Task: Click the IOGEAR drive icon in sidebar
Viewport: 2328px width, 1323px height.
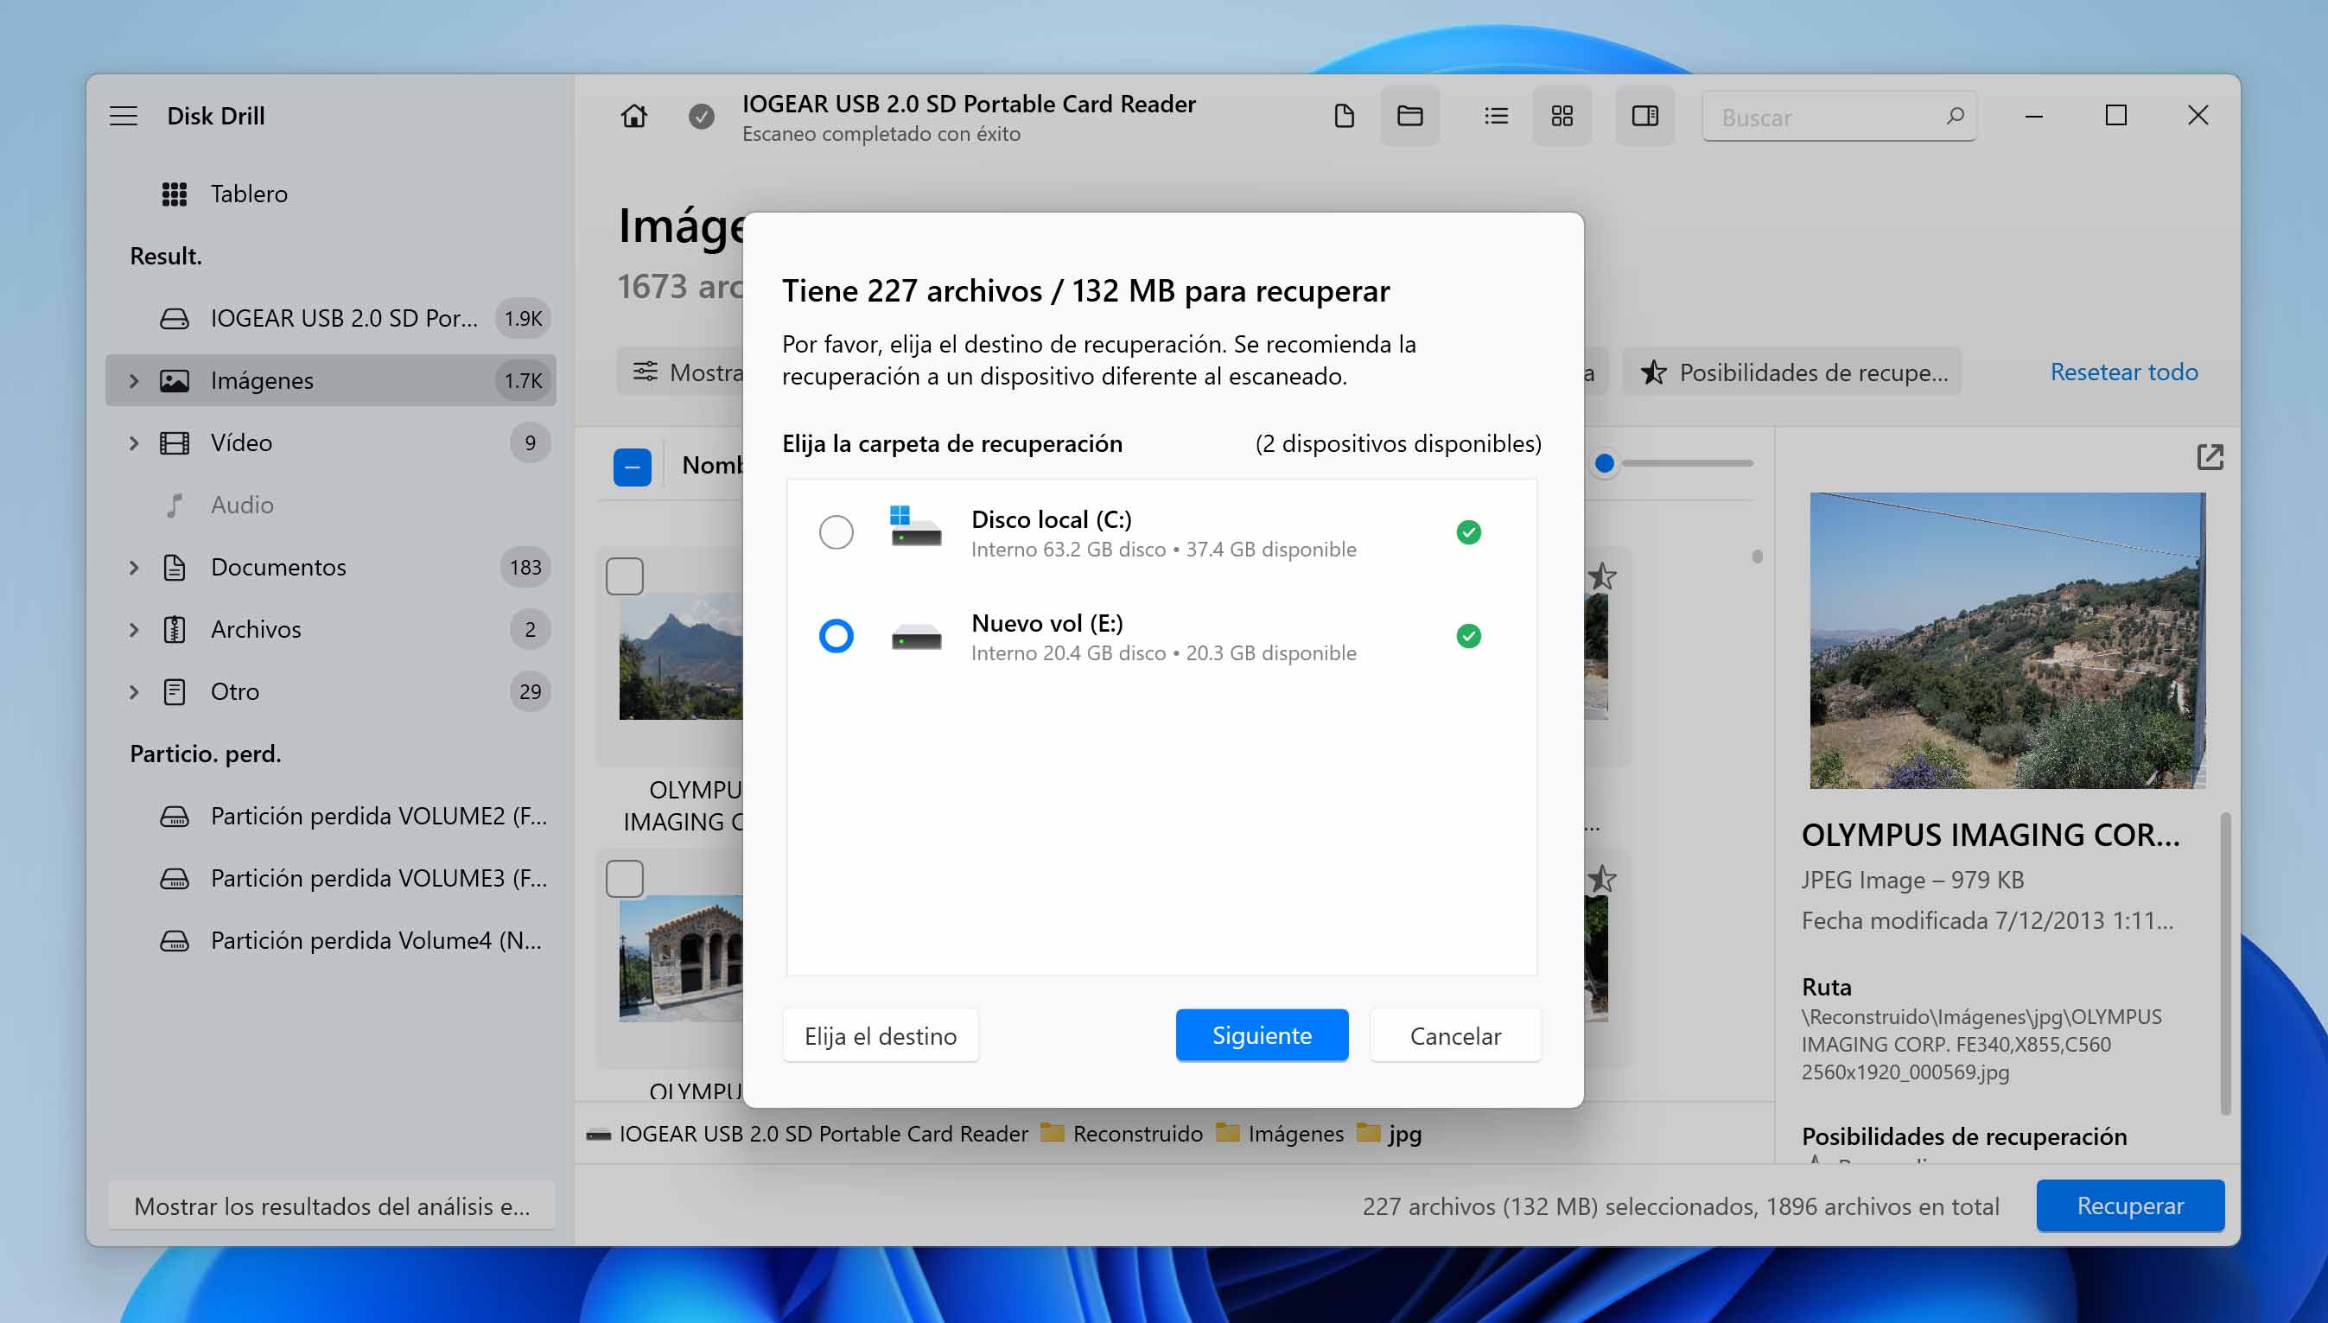Action: tap(175, 318)
